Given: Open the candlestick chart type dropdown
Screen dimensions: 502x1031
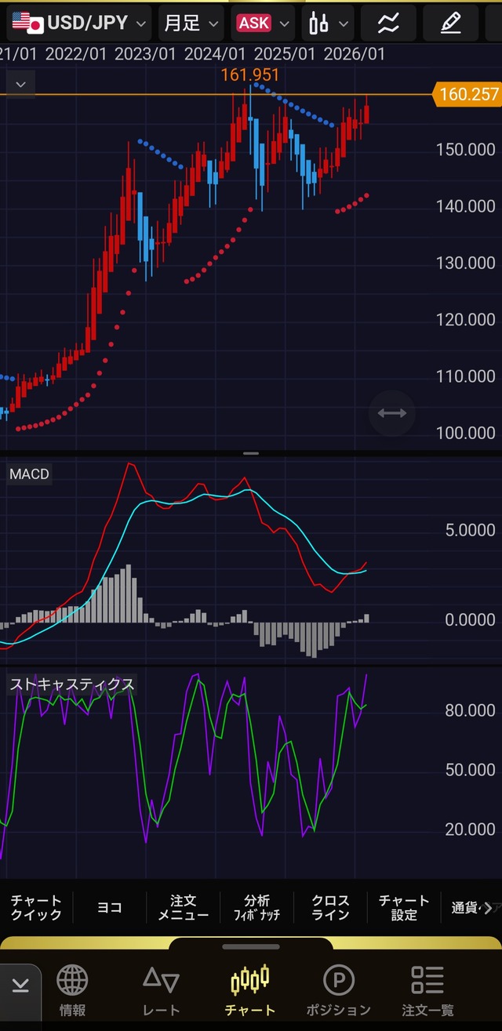Looking at the screenshot, I should click(327, 23).
